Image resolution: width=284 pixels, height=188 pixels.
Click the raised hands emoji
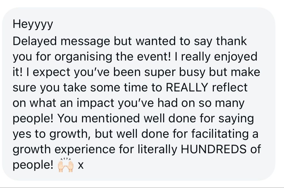tap(66, 165)
